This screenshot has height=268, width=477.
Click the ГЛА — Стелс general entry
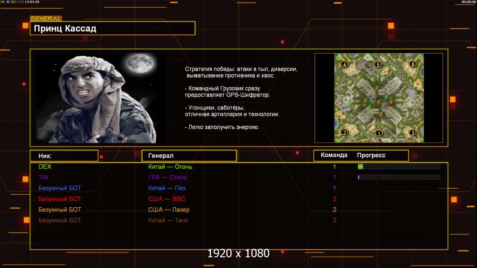pos(168,177)
